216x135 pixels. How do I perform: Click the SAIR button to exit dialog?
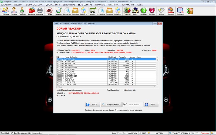pos(151,104)
